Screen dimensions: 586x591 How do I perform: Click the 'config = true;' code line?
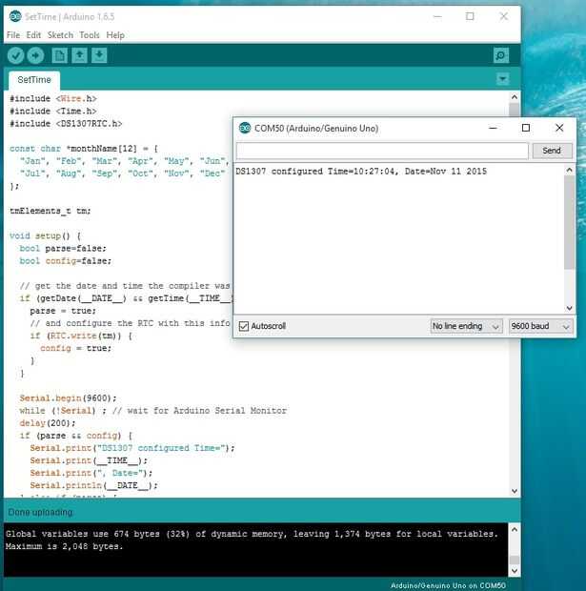(75, 348)
